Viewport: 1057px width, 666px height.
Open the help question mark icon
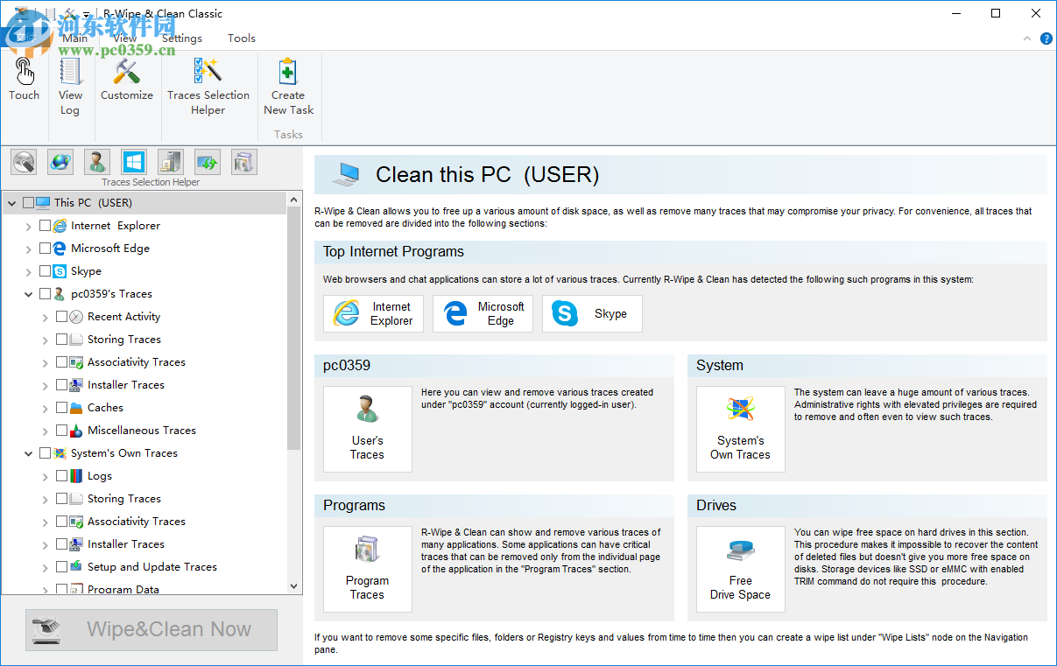pos(1046,39)
